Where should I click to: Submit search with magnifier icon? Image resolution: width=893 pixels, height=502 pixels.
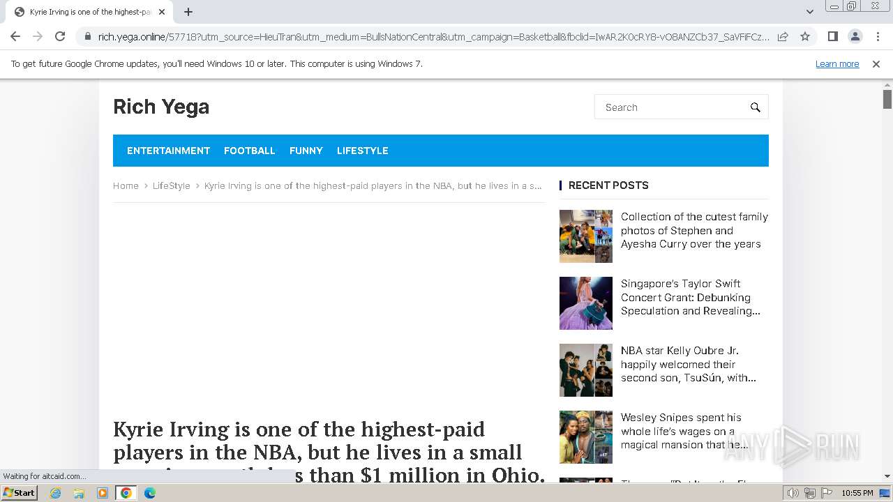click(755, 107)
